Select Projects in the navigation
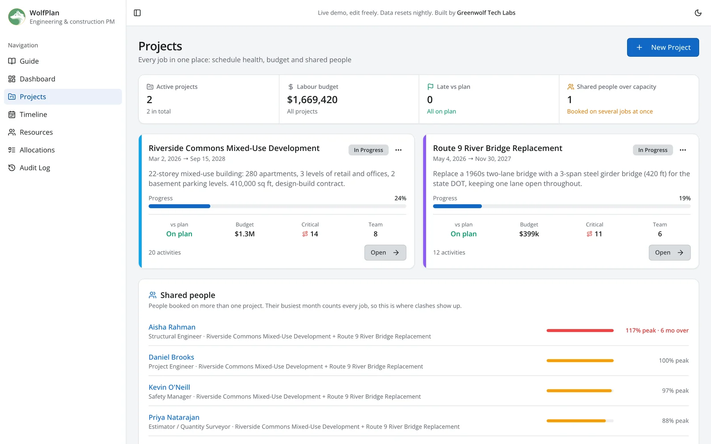This screenshot has width=711, height=444. pos(63,97)
